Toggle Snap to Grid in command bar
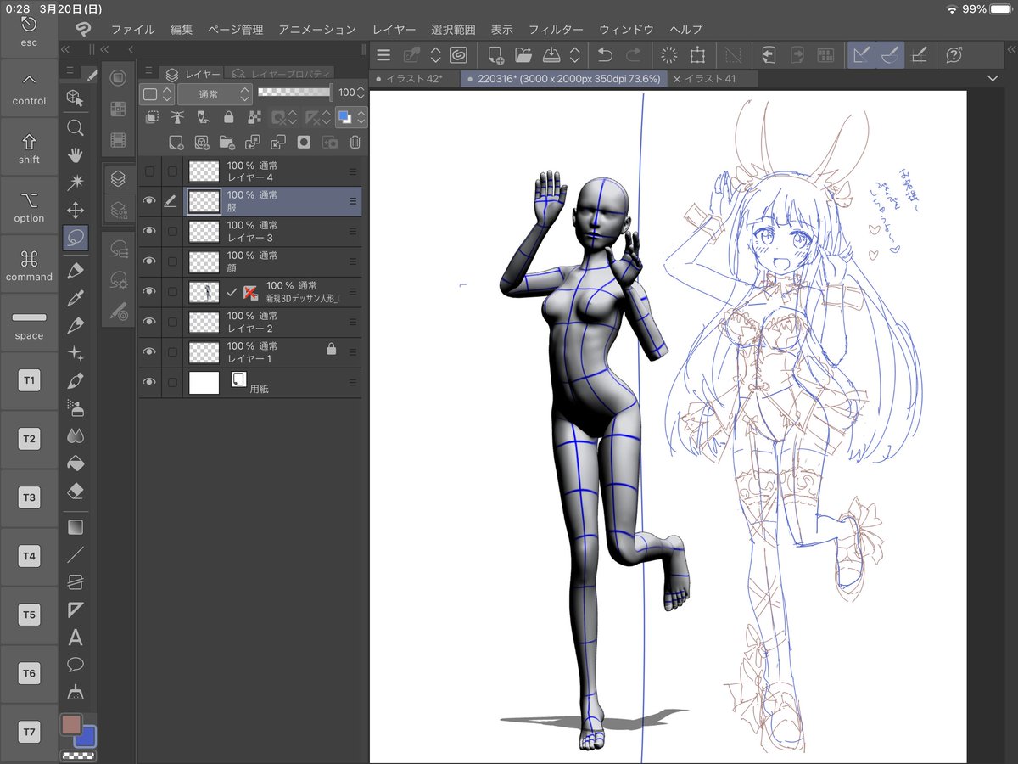 [918, 55]
